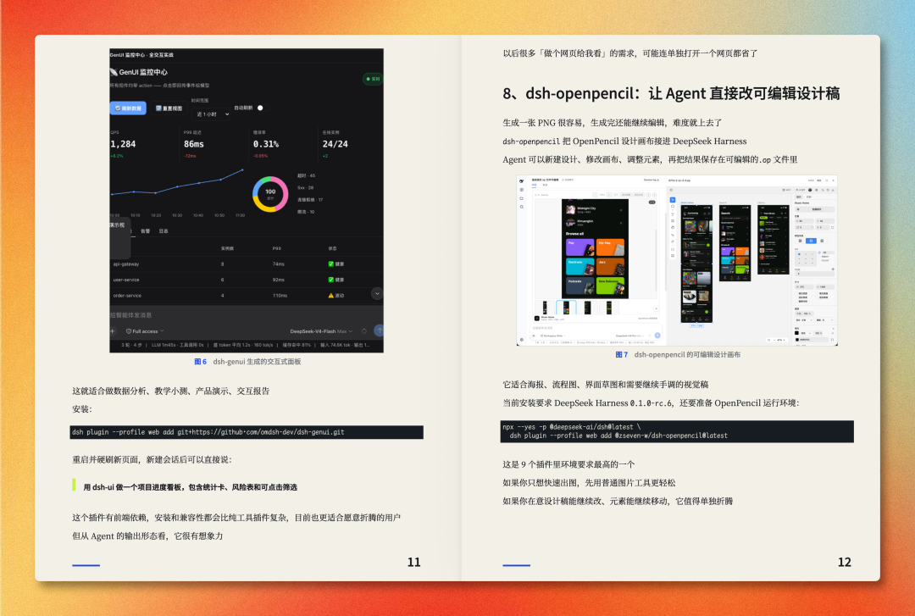
Task: Click the plus attach icon in GenUI chat
Action: [113, 331]
